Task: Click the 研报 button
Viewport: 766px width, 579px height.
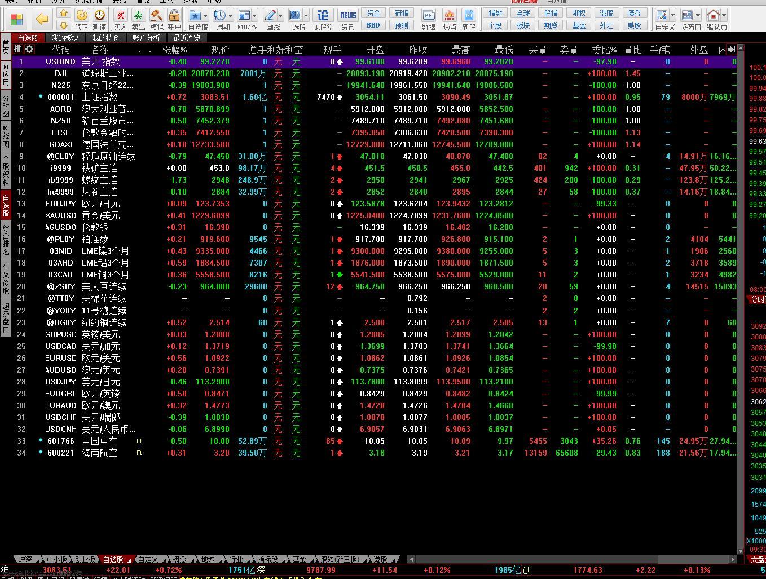Action: pos(402,13)
